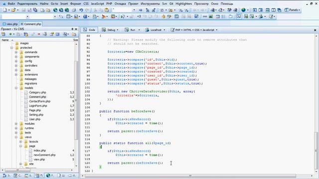Expand the site folder
The height and width of the screenshot is (179, 319).
(20, 164)
